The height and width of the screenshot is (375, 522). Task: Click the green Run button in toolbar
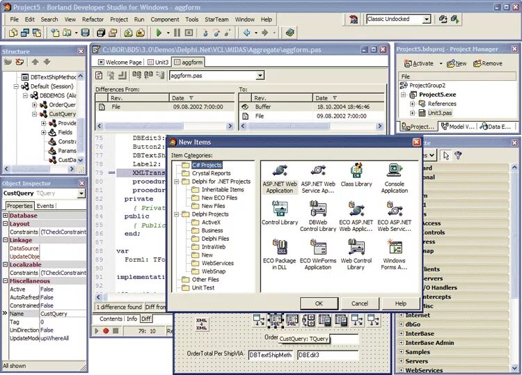159,33
